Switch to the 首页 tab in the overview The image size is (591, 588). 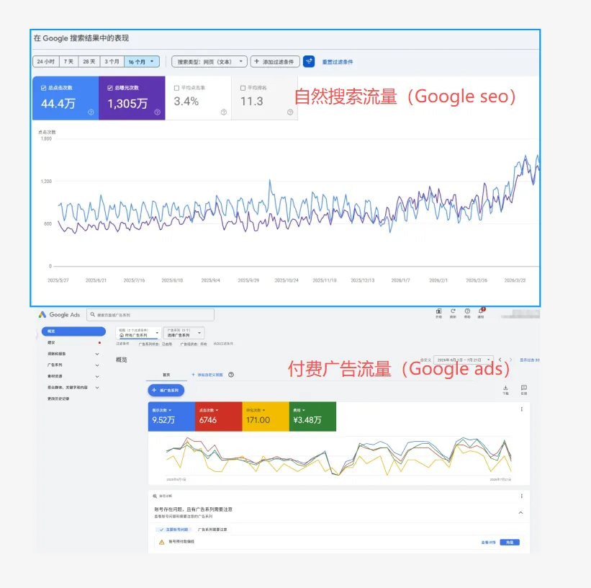[166, 375]
